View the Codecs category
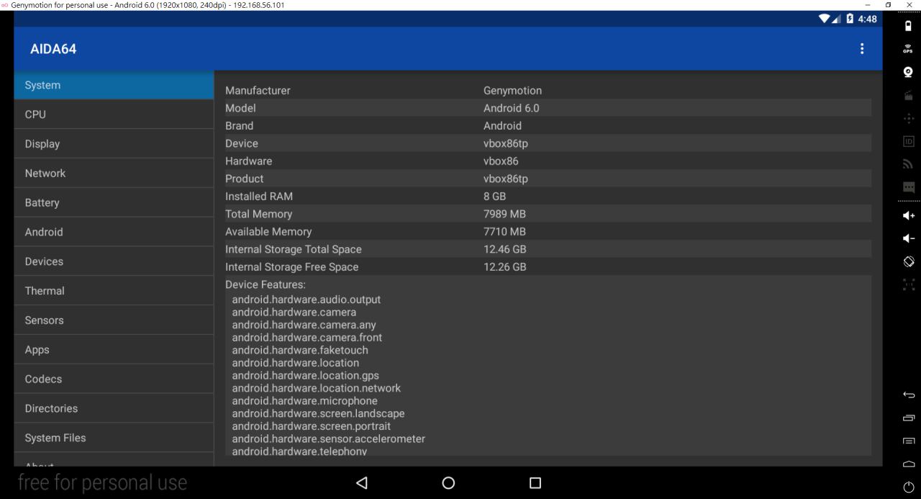921x499 pixels. tap(114, 379)
